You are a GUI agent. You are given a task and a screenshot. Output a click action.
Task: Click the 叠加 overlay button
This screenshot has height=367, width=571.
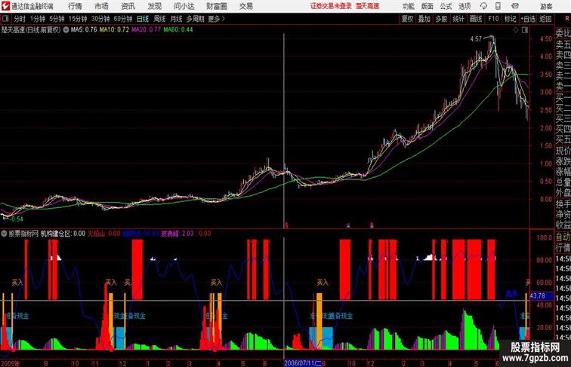[x=424, y=19]
